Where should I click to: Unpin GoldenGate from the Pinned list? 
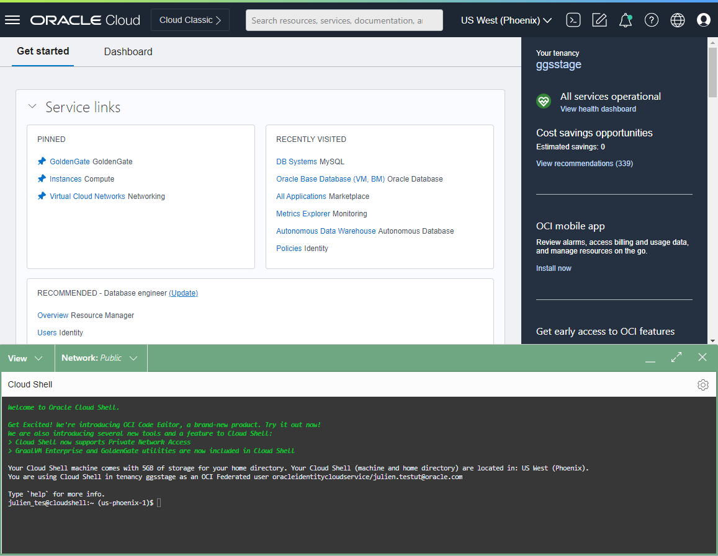tap(42, 161)
